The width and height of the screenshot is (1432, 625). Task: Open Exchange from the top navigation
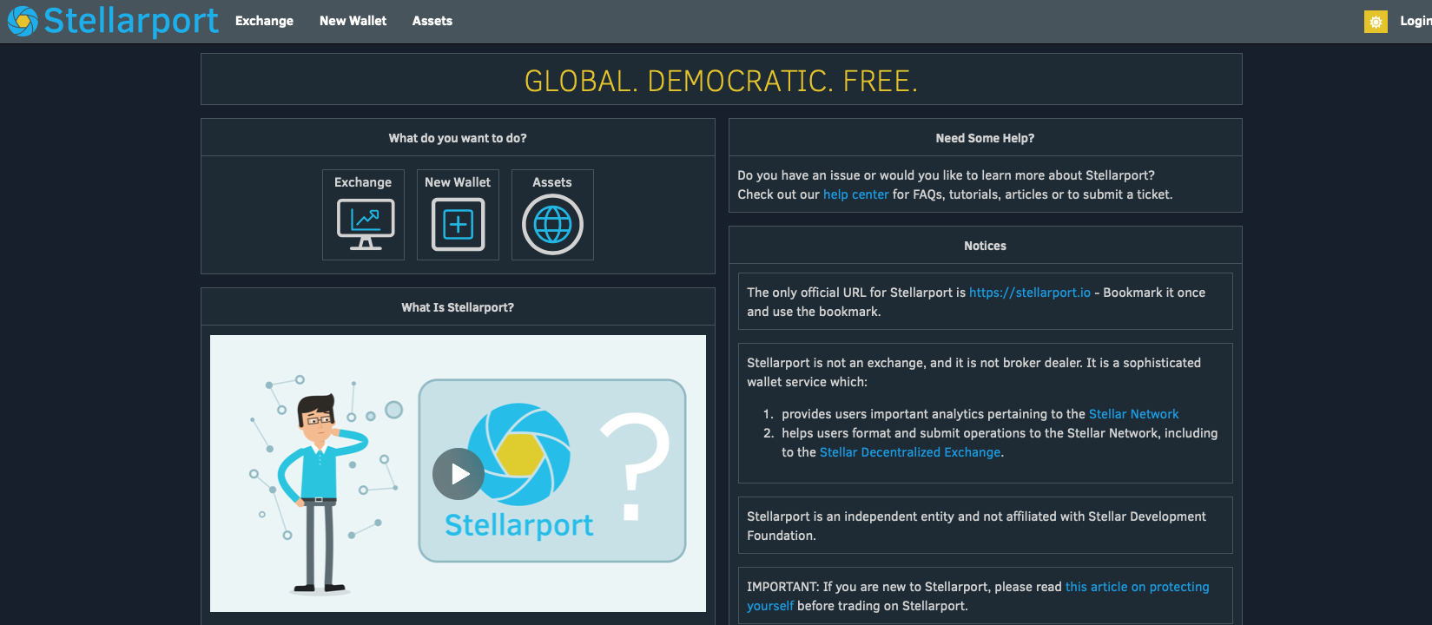click(x=264, y=21)
